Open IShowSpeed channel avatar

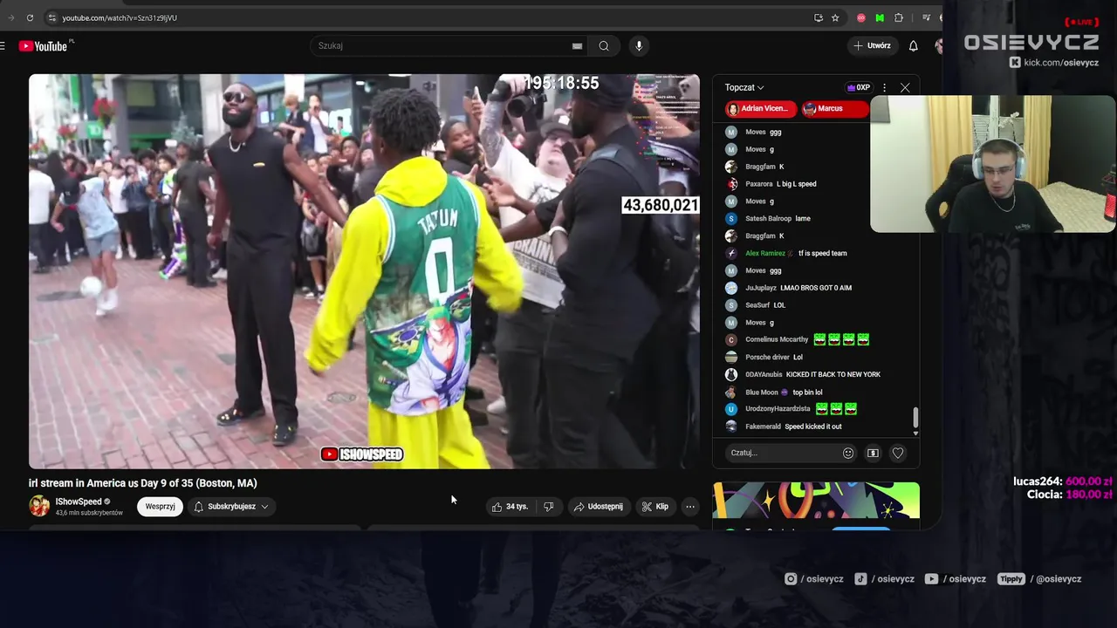coord(39,506)
